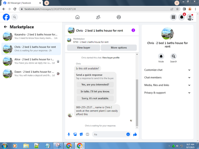The image size is (199, 149).
Task: Send 'Yes, are you interested?' quick response
Action: point(95,85)
